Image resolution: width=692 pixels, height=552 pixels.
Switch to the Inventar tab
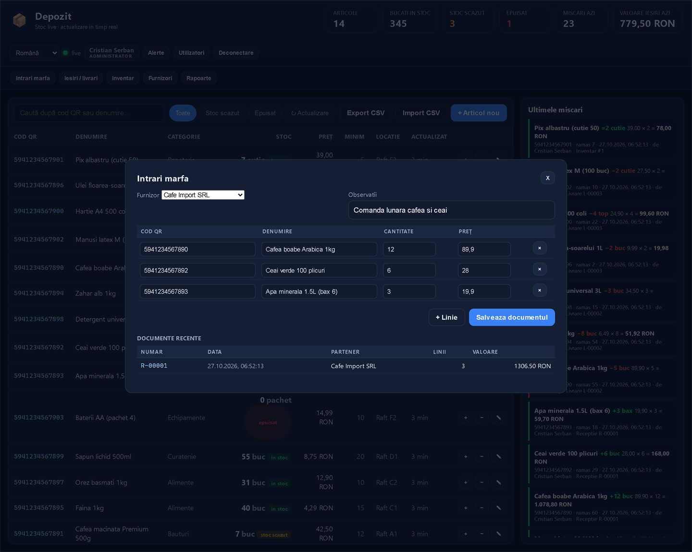123,78
